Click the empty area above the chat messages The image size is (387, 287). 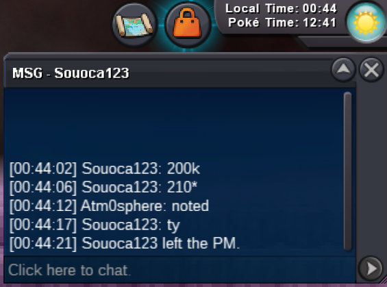tap(173, 125)
